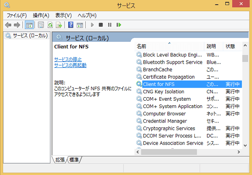Open the 操作(A) menu
Viewport: 252px width, 175px height.
[x=41, y=15]
